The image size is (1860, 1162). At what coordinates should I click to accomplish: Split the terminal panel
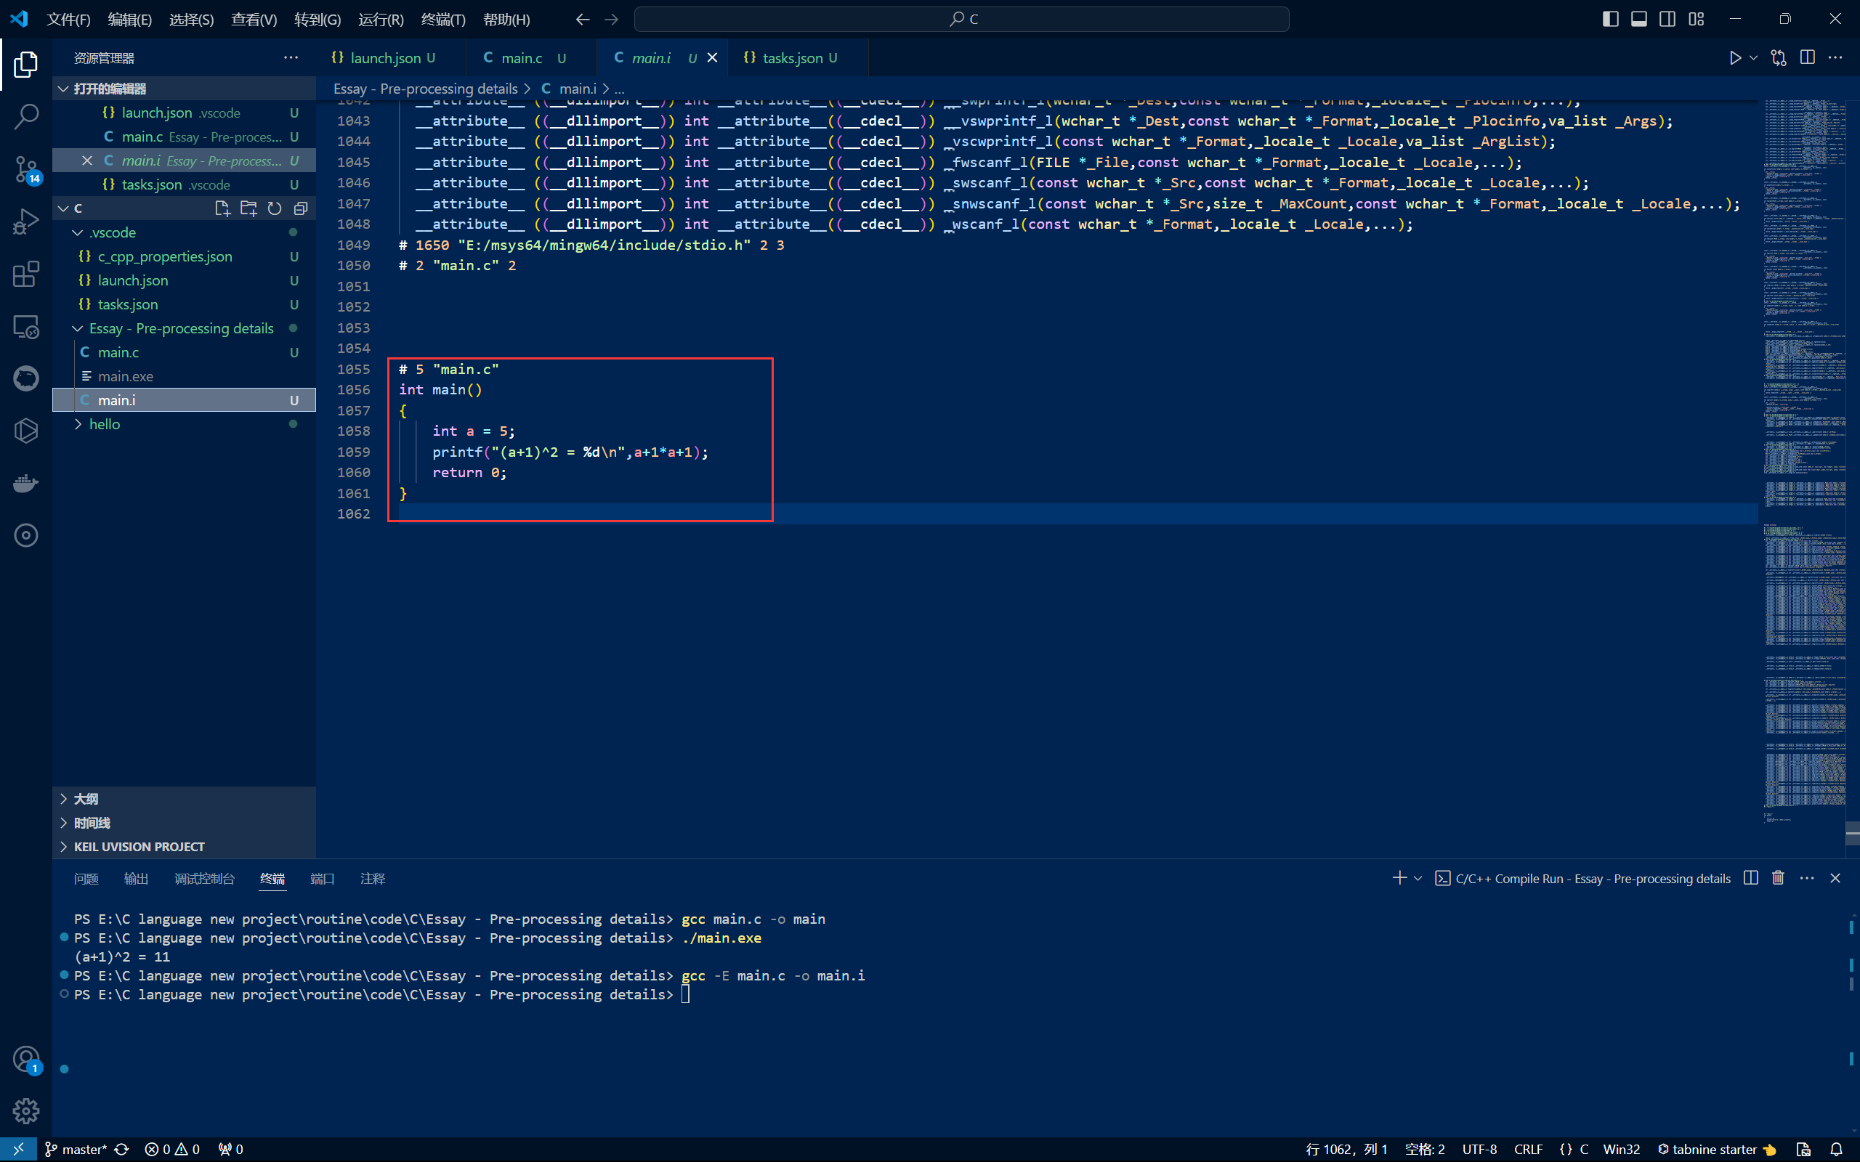1751,877
